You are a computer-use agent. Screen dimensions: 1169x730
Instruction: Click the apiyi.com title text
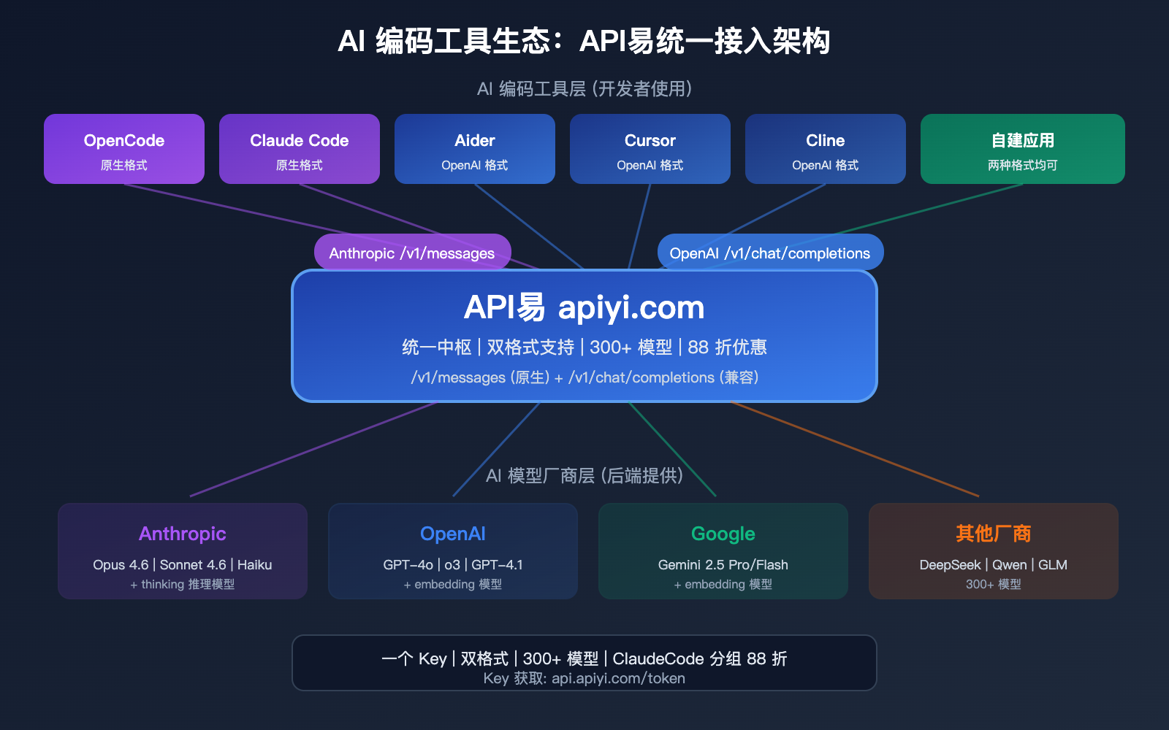pos(630,307)
